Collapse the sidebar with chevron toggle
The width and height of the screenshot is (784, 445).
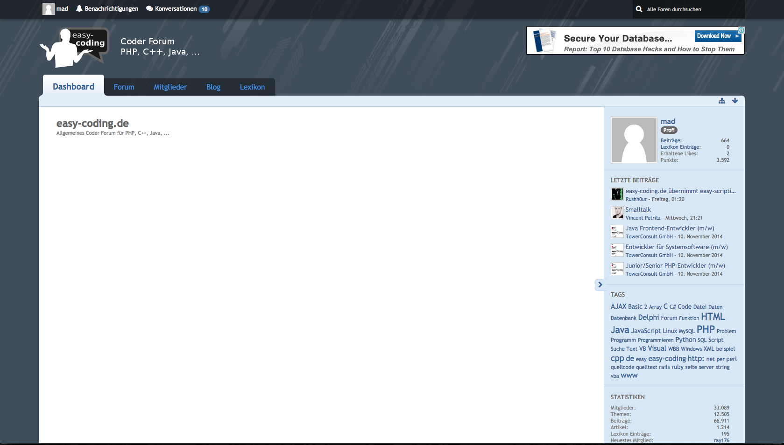600,285
